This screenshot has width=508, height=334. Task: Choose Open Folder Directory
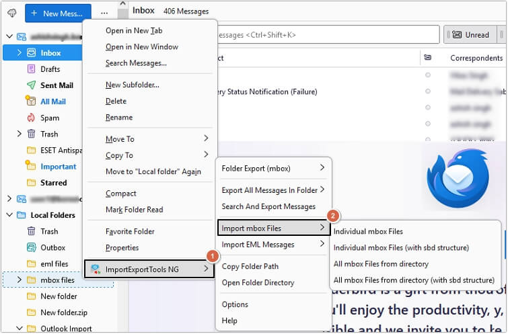coord(273,282)
